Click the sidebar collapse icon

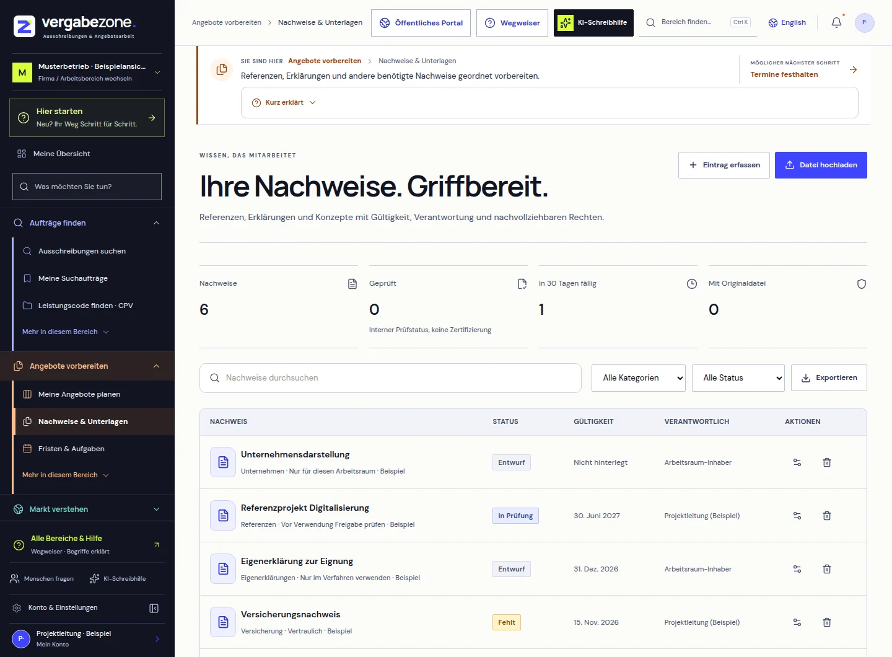[x=154, y=608]
